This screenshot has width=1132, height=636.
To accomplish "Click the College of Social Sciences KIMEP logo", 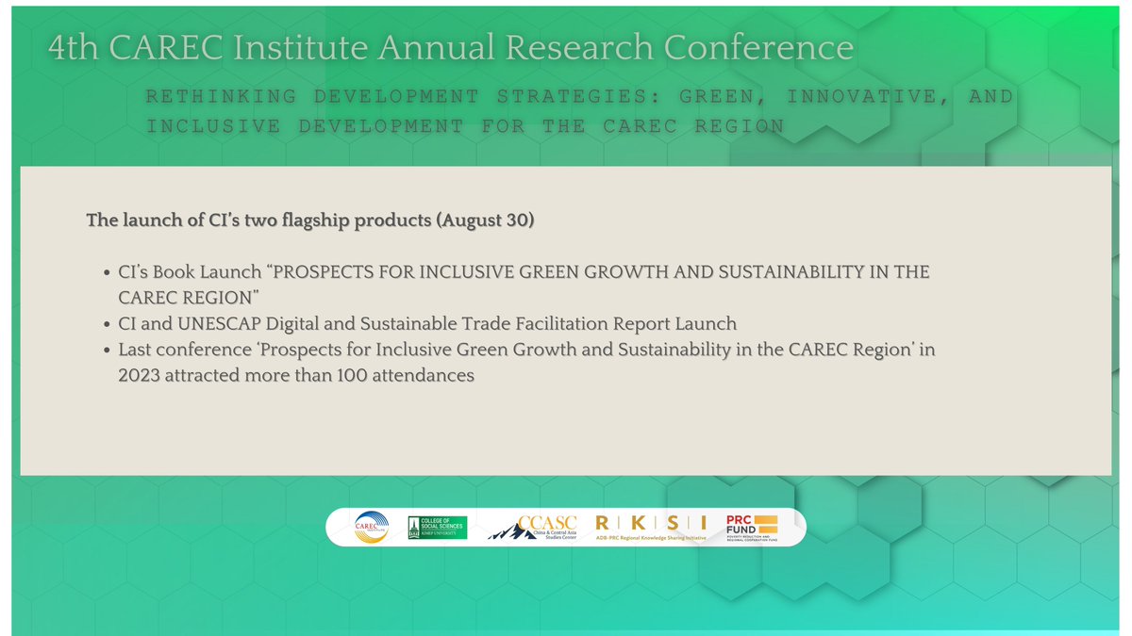I will pyautogui.click(x=436, y=527).
